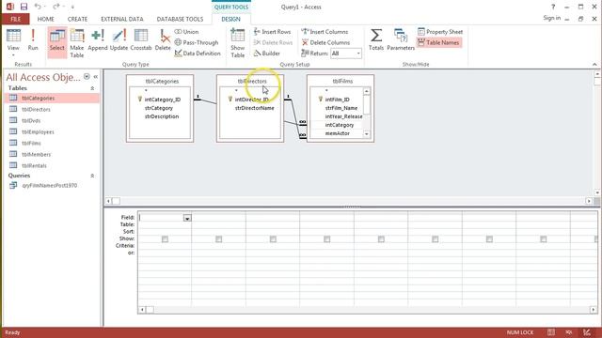Collapse the Tables group
Screen dimensions: 602x338
coord(92,88)
